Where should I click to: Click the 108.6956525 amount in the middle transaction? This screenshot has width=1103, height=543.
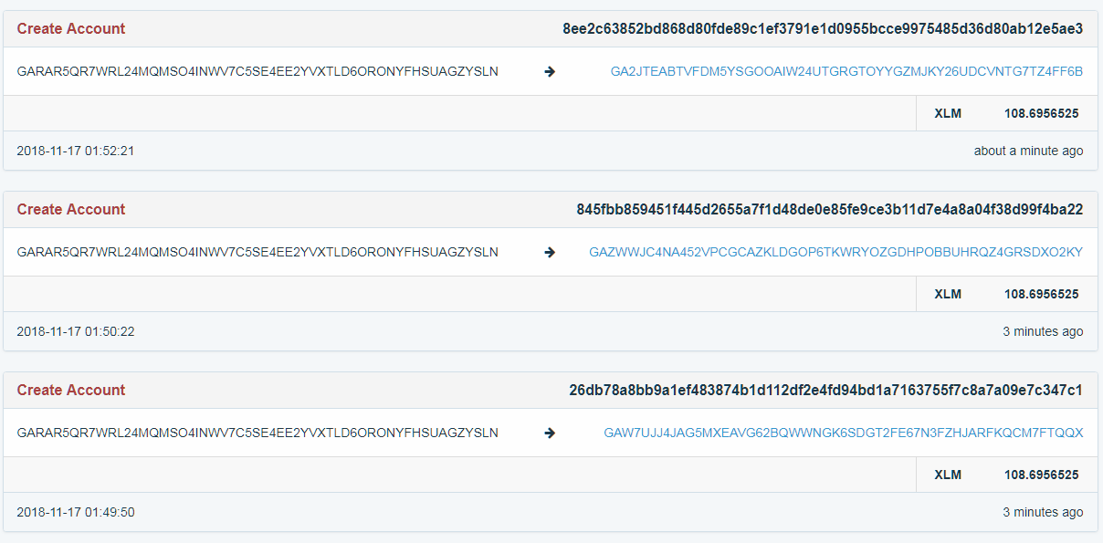1041,294
